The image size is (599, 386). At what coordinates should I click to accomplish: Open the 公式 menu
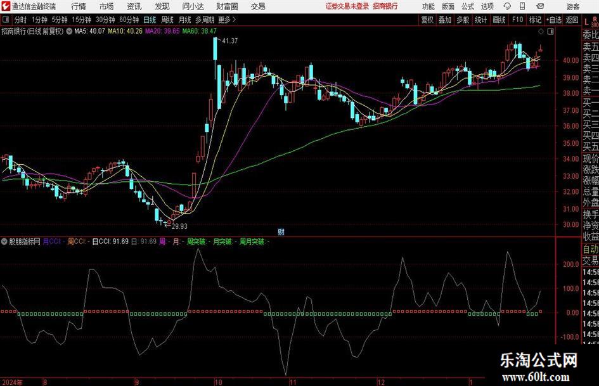click(468, 6)
